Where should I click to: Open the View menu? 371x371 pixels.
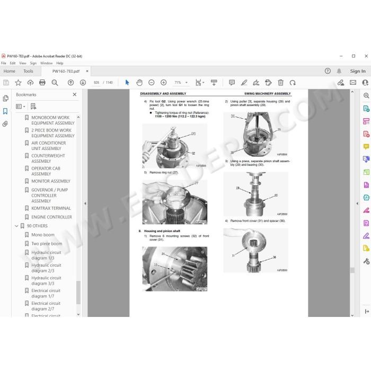23,63
